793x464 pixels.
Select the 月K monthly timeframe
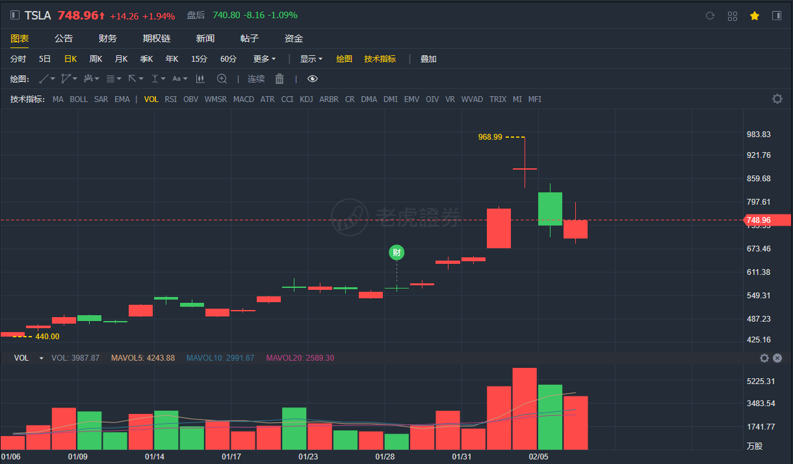121,58
